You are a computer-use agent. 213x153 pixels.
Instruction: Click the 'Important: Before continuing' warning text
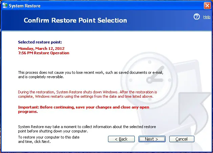[84, 109]
